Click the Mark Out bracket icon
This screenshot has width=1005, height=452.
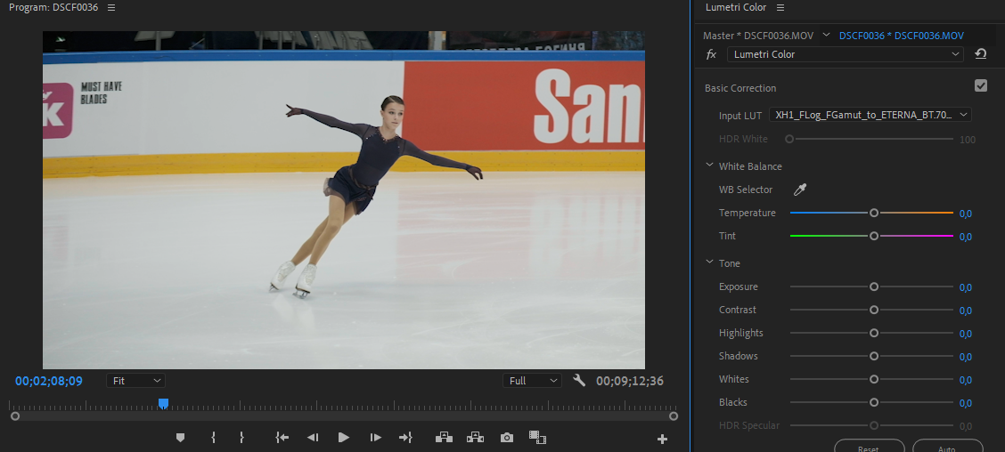pos(241,437)
